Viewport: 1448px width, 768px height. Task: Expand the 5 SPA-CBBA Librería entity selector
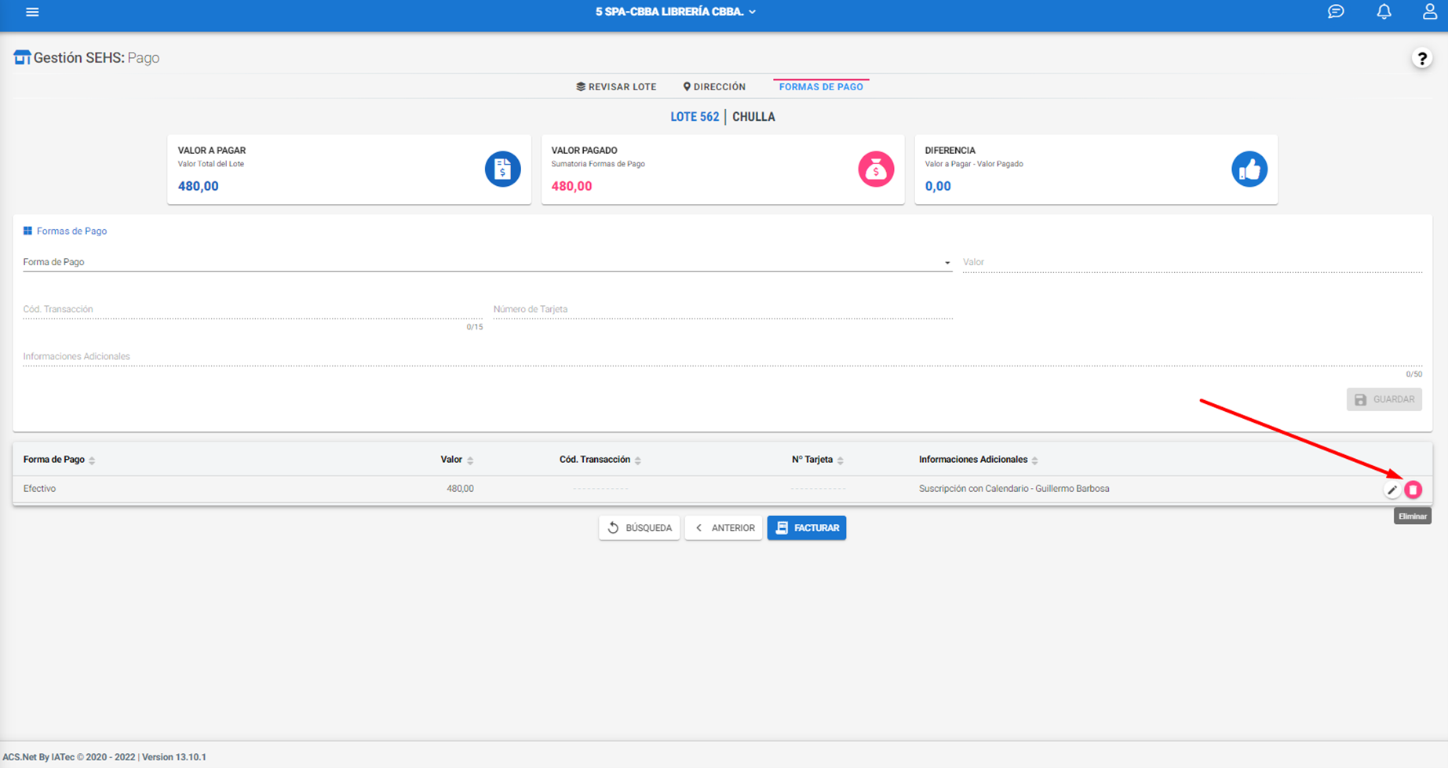coord(675,12)
